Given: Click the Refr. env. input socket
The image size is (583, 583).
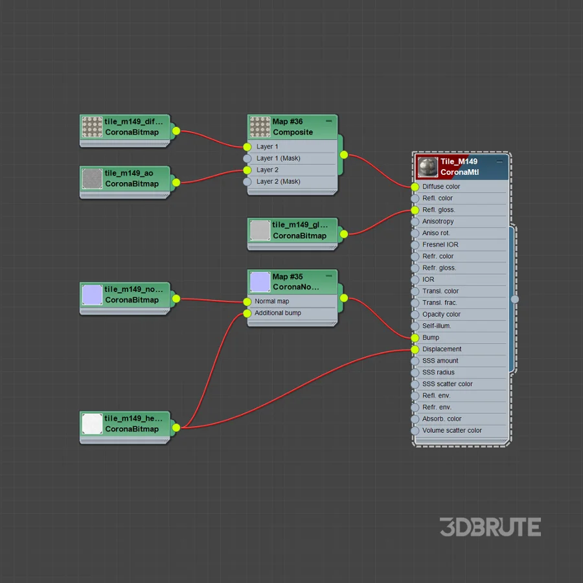Looking at the screenshot, I should (415, 407).
